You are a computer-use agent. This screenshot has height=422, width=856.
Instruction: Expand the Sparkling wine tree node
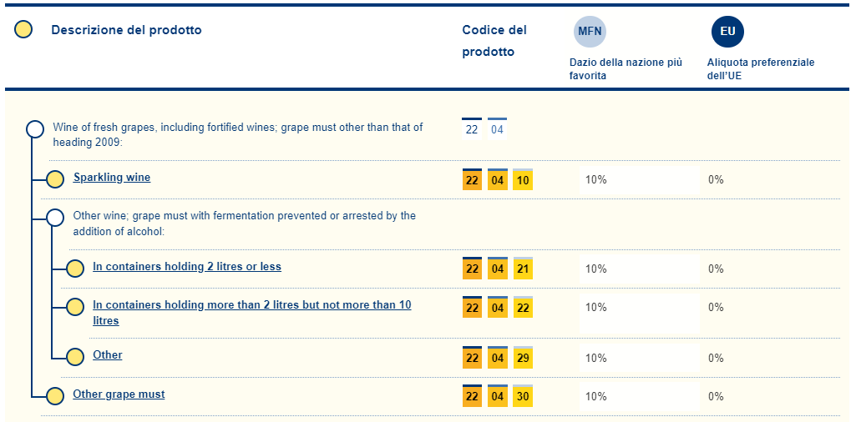55,179
